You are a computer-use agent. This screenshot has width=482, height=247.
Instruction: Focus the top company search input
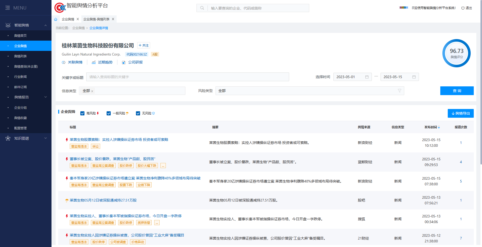(x=259, y=8)
